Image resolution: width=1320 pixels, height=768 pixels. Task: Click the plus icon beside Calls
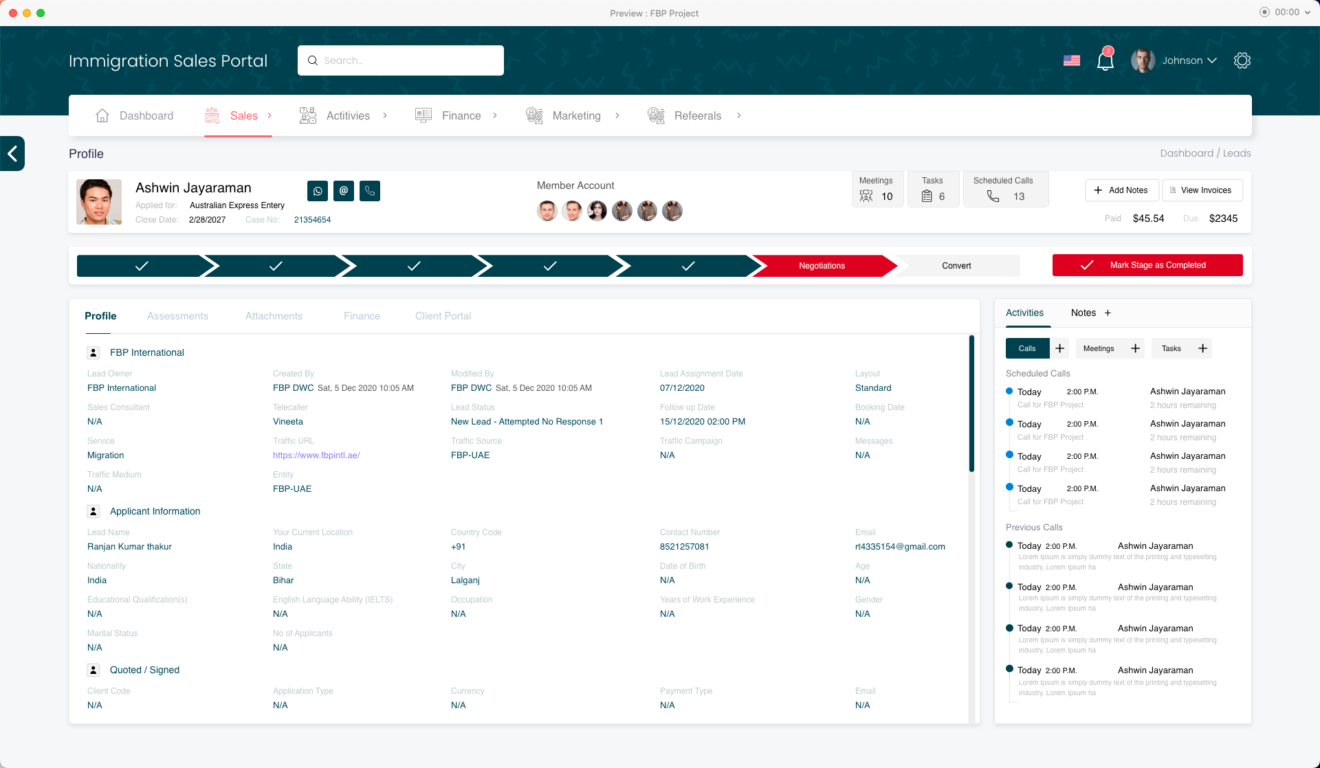click(x=1060, y=348)
